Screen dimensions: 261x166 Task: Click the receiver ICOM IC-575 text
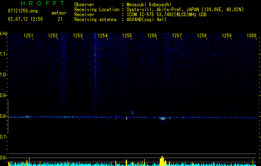tap(166, 15)
